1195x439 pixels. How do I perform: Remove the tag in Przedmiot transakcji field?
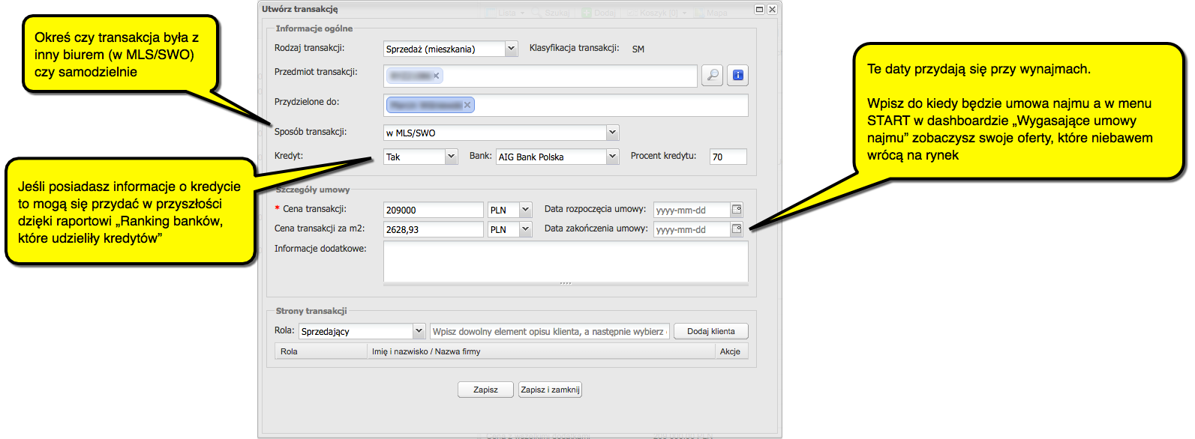(437, 76)
